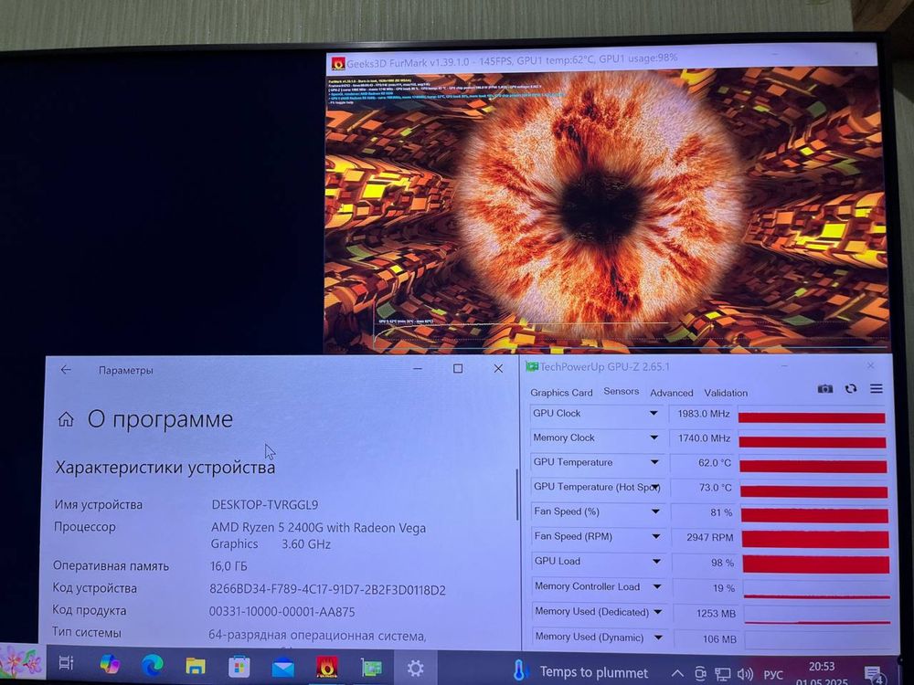The height and width of the screenshot is (685, 914).
Task: Switch to GPU-Z via its taskbar icon
Action: (x=371, y=669)
